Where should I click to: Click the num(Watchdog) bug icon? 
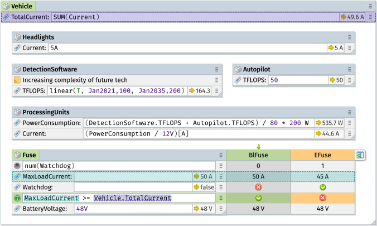[17, 166]
